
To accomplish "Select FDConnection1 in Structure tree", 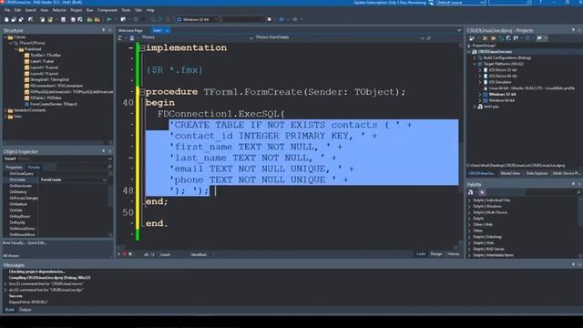I will click(x=56, y=86).
